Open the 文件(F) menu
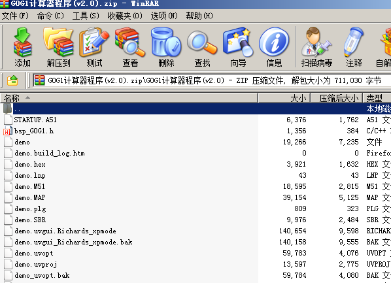Viewport: 391px width, 283px height. [15, 16]
